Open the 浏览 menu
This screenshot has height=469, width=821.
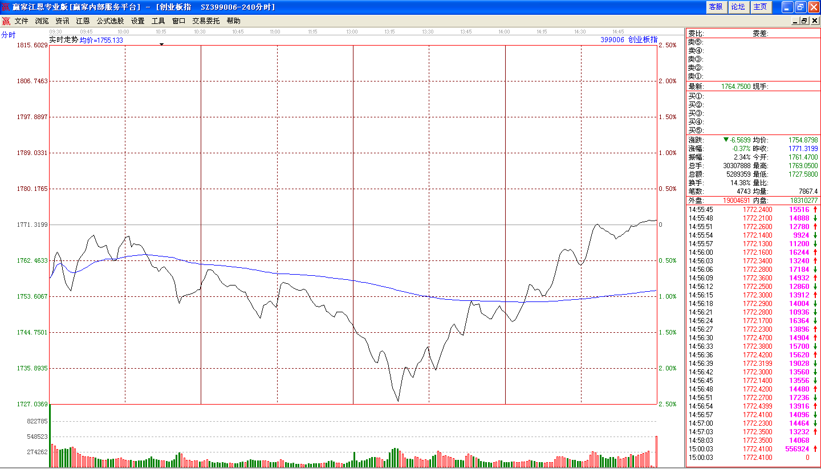click(42, 21)
